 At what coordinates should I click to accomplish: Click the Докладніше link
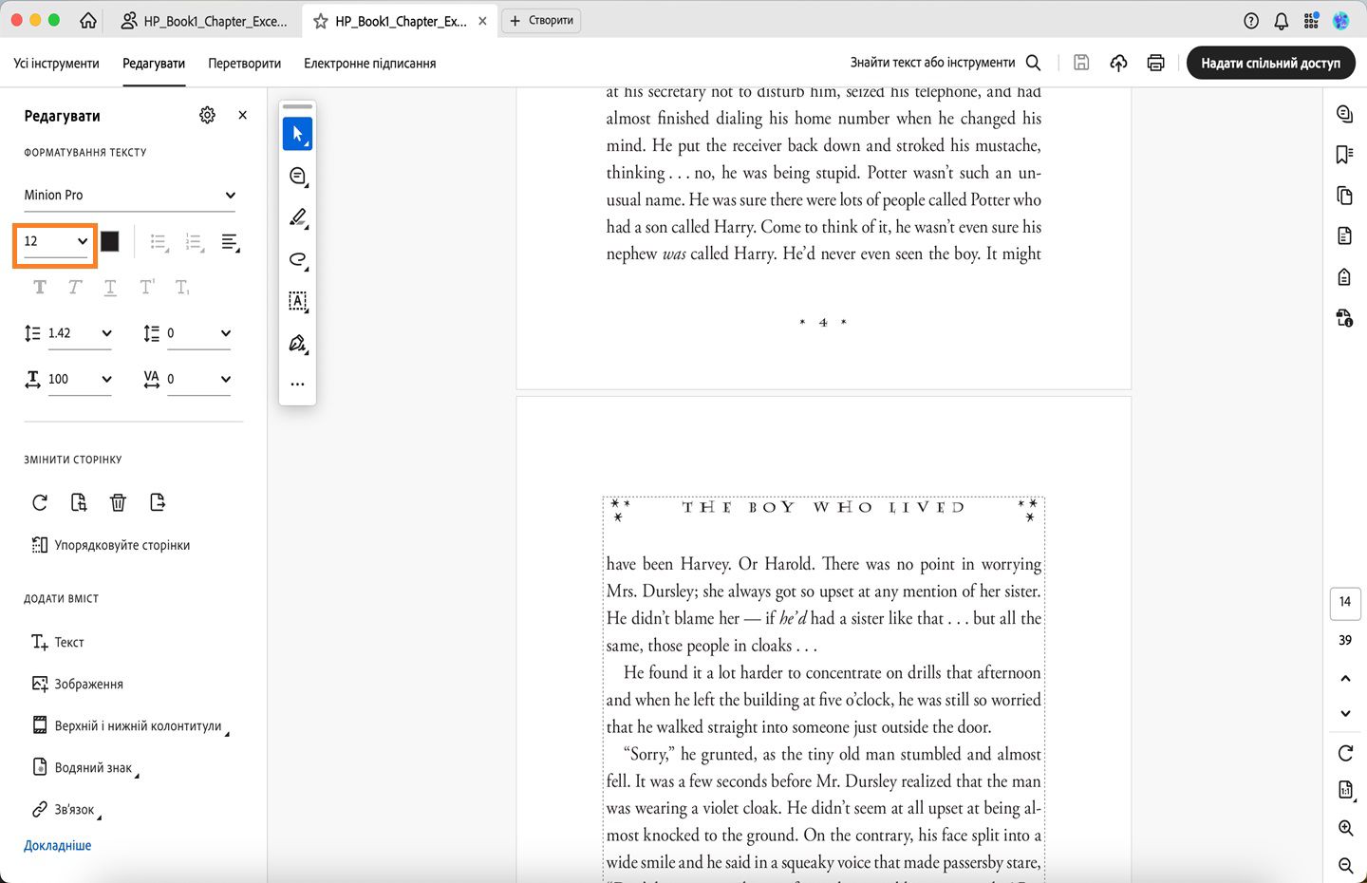pos(58,846)
